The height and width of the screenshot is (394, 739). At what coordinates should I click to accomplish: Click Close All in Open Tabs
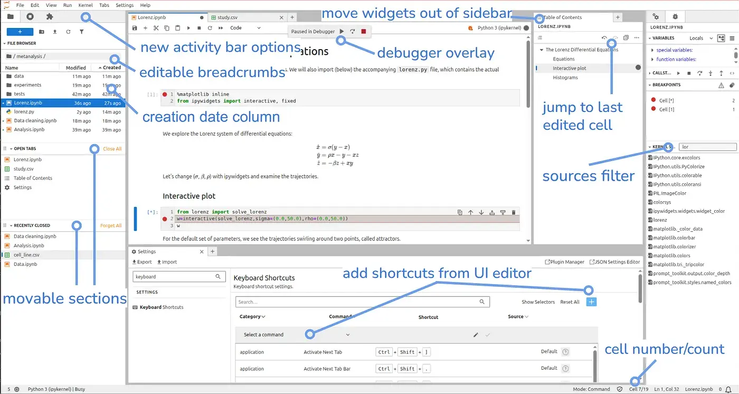(x=112, y=149)
